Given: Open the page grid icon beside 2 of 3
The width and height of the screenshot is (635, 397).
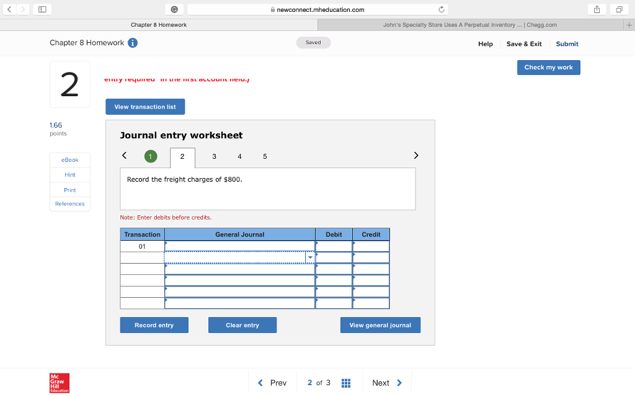Looking at the screenshot, I should pos(346,383).
